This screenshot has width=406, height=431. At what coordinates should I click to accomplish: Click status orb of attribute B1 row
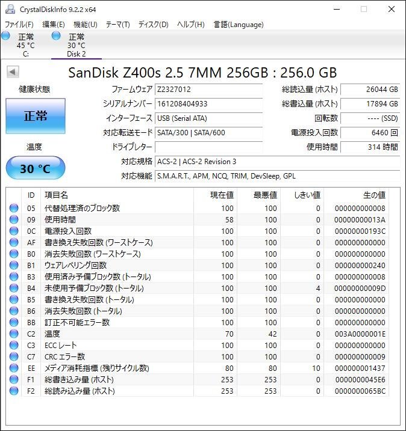14,265
